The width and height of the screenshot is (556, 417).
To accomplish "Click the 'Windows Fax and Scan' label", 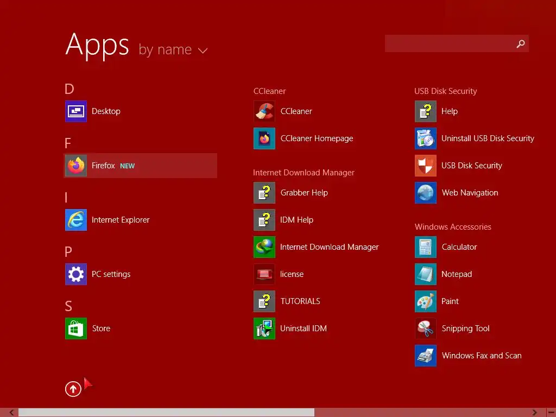I will [482, 355].
